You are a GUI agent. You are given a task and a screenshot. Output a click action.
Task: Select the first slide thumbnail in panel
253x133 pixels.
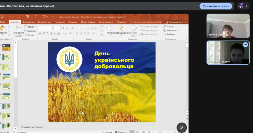[6, 47]
